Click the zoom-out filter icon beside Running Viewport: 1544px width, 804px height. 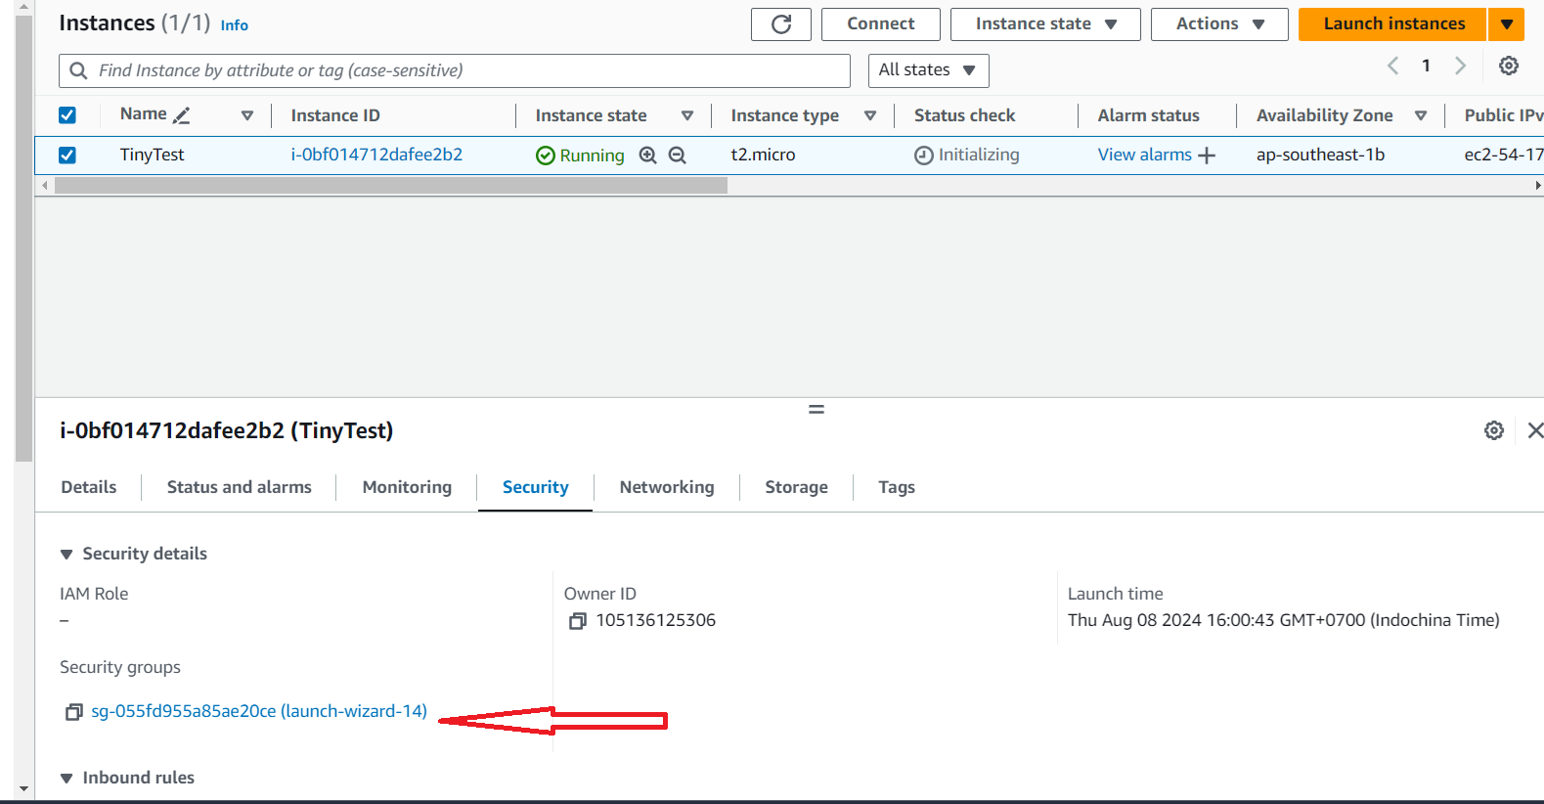click(x=677, y=156)
